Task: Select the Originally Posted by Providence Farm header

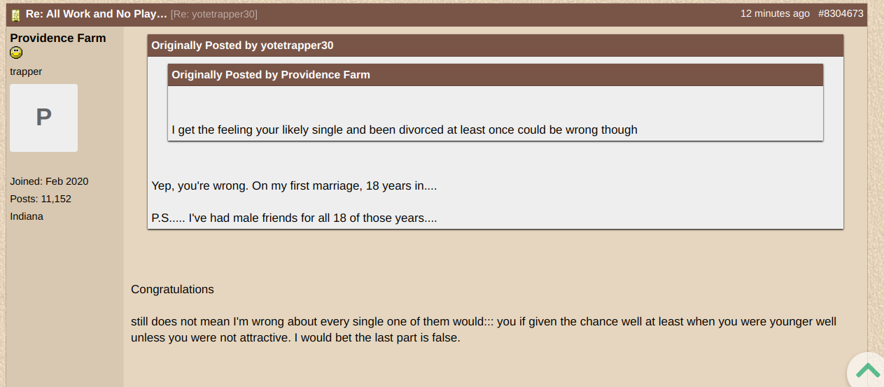Action: tap(496, 75)
